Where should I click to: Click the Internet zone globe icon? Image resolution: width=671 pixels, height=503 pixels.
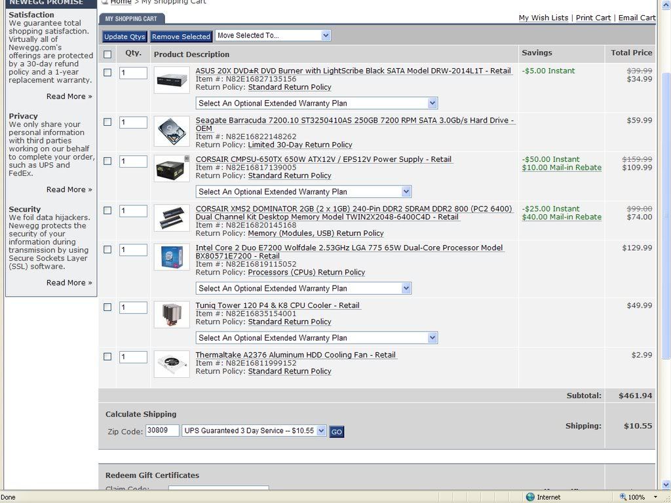(x=529, y=497)
